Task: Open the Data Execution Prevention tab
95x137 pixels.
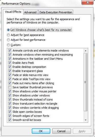Action: tap(56, 12)
